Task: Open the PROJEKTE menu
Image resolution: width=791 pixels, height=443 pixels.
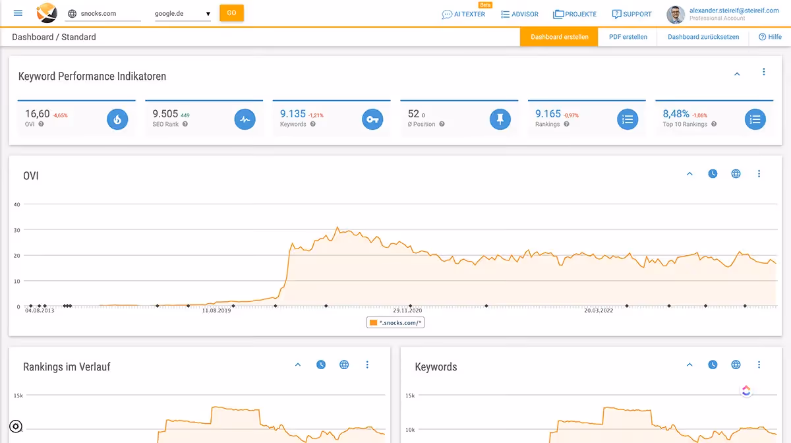Action: pos(575,14)
